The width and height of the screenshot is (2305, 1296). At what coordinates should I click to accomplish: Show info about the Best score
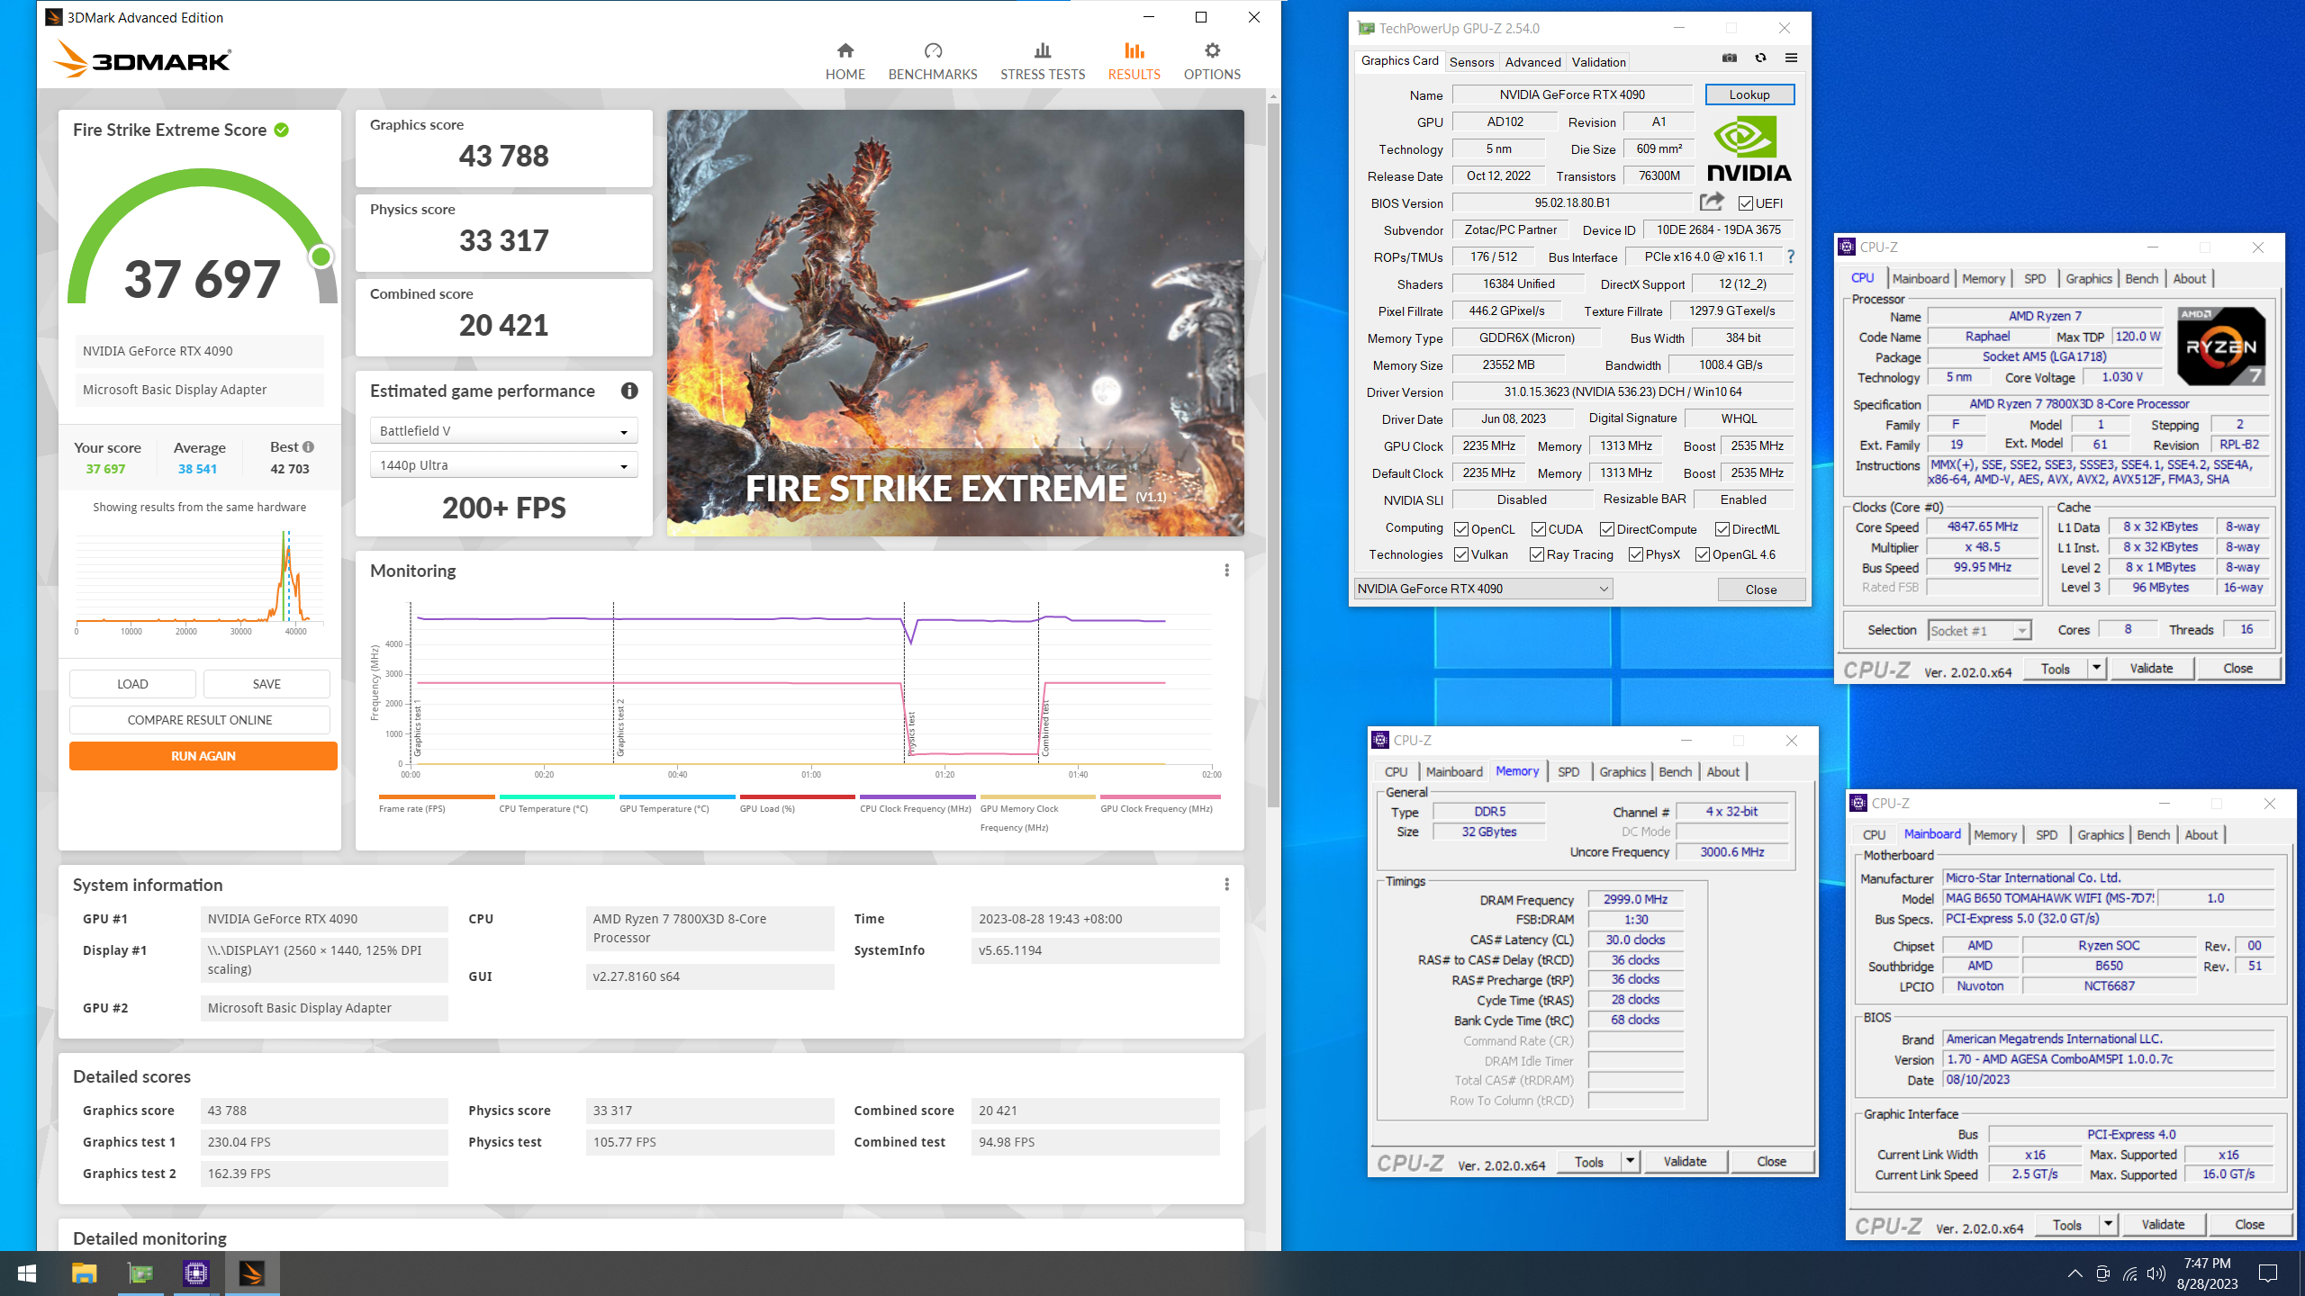[308, 446]
